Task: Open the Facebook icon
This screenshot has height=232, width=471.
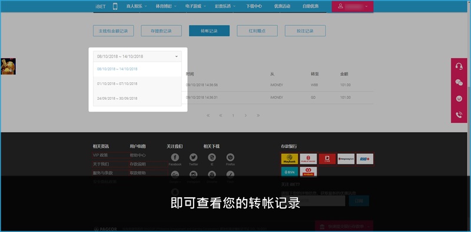Action: (175, 157)
